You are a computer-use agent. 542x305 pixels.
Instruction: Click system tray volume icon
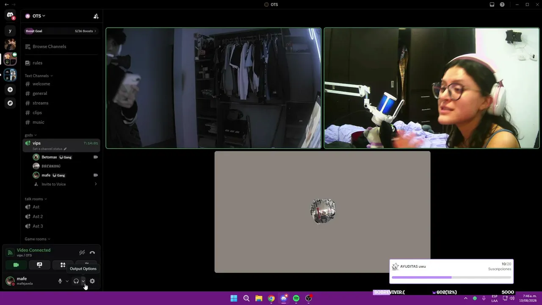(512, 298)
